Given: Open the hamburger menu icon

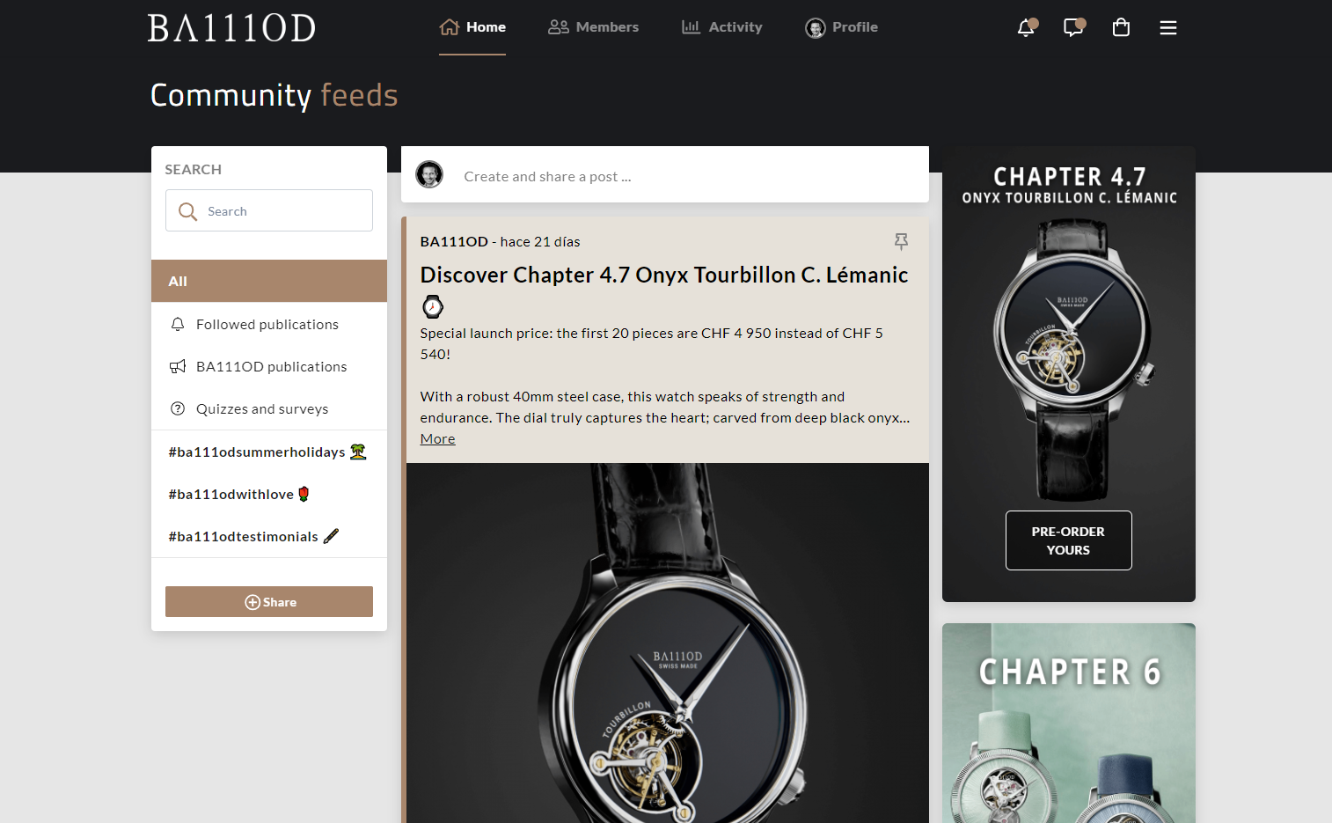Looking at the screenshot, I should pyautogui.click(x=1168, y=28).
